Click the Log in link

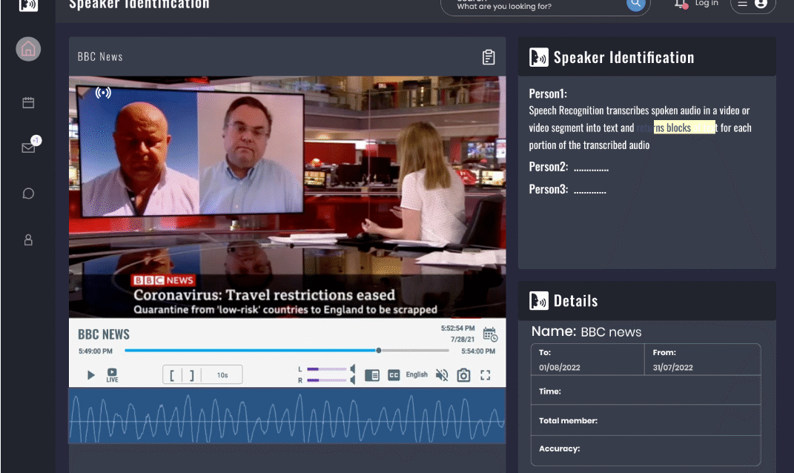click(x=707, y=4)
